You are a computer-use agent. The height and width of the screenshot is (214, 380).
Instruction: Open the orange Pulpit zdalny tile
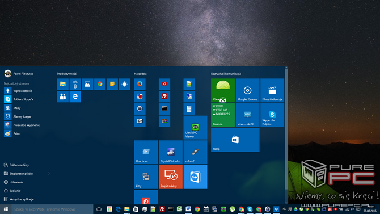click(x=171, y=177)
